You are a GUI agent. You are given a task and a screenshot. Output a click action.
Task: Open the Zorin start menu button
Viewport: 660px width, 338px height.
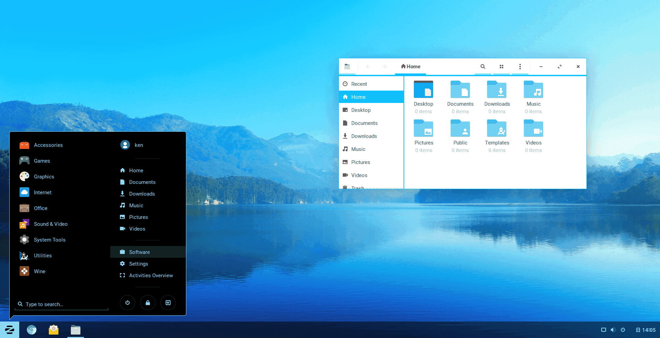[10, 330]
